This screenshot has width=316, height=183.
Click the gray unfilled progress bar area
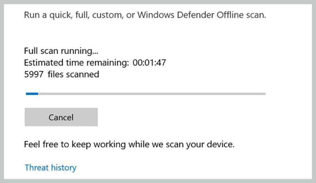154,93
